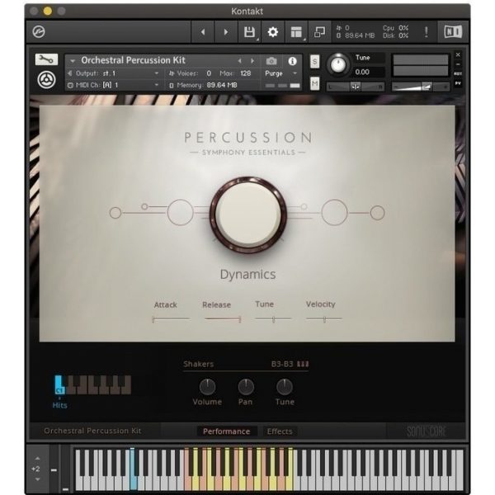
Task: Open the MIDI Ch [A] 1 dropdown
Action: click(x=113, y=85)
